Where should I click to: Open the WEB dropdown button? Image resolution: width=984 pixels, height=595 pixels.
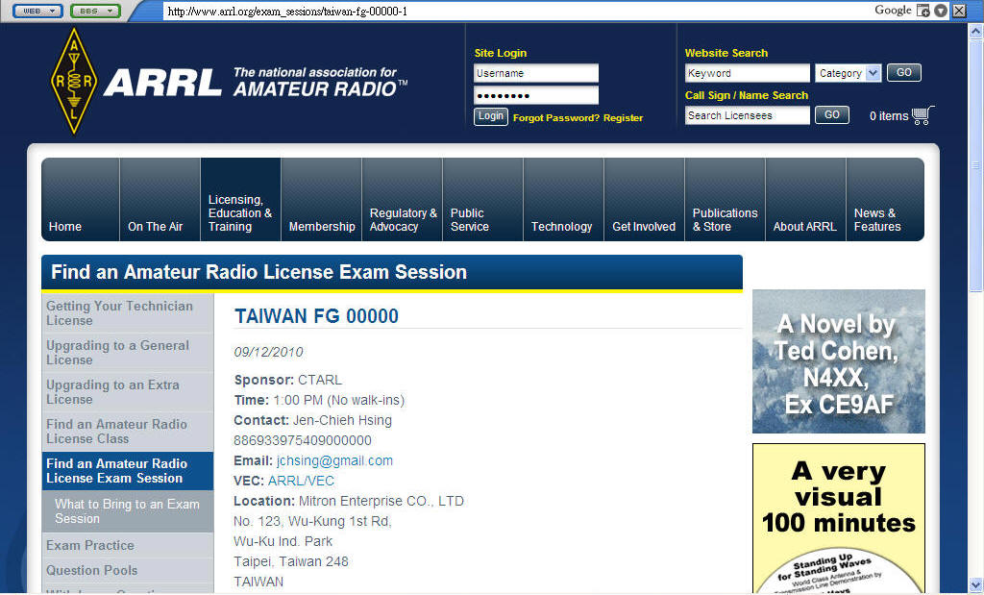tap(37, 11)
